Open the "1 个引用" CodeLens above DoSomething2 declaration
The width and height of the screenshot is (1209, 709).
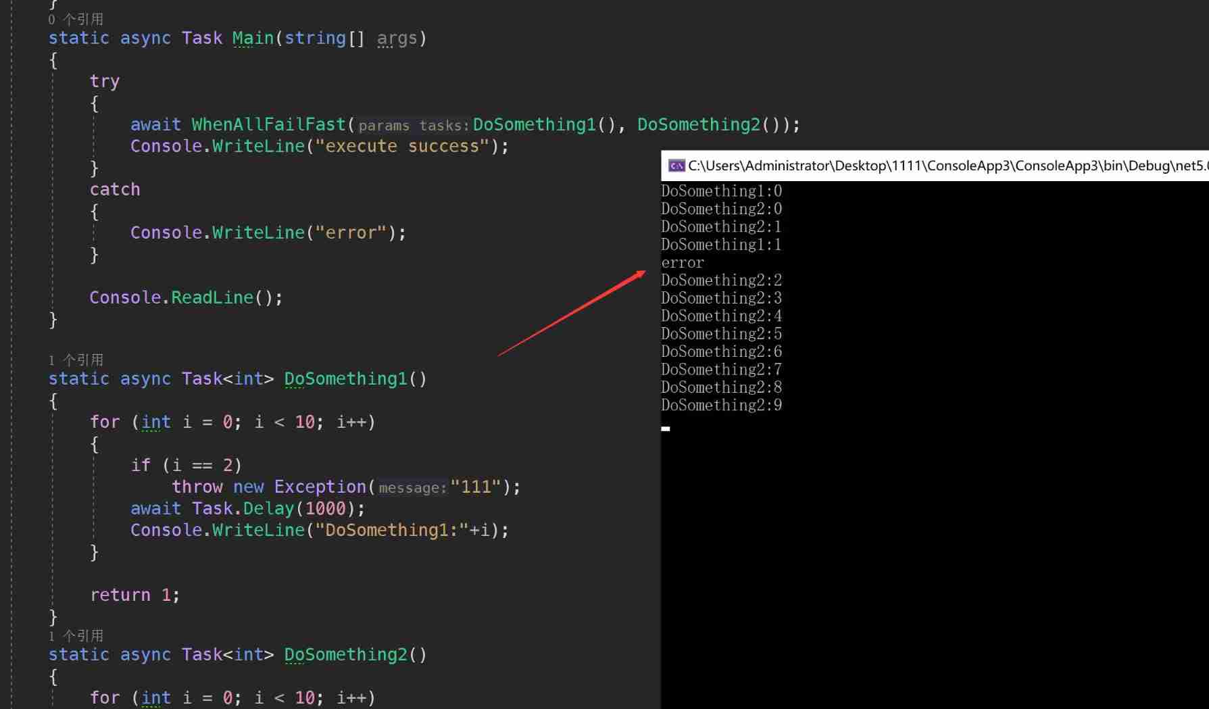tap(76, 635)
